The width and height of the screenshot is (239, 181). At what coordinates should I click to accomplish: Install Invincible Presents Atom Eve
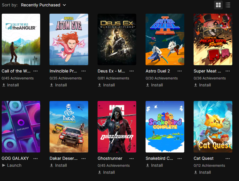pos(59,85)
